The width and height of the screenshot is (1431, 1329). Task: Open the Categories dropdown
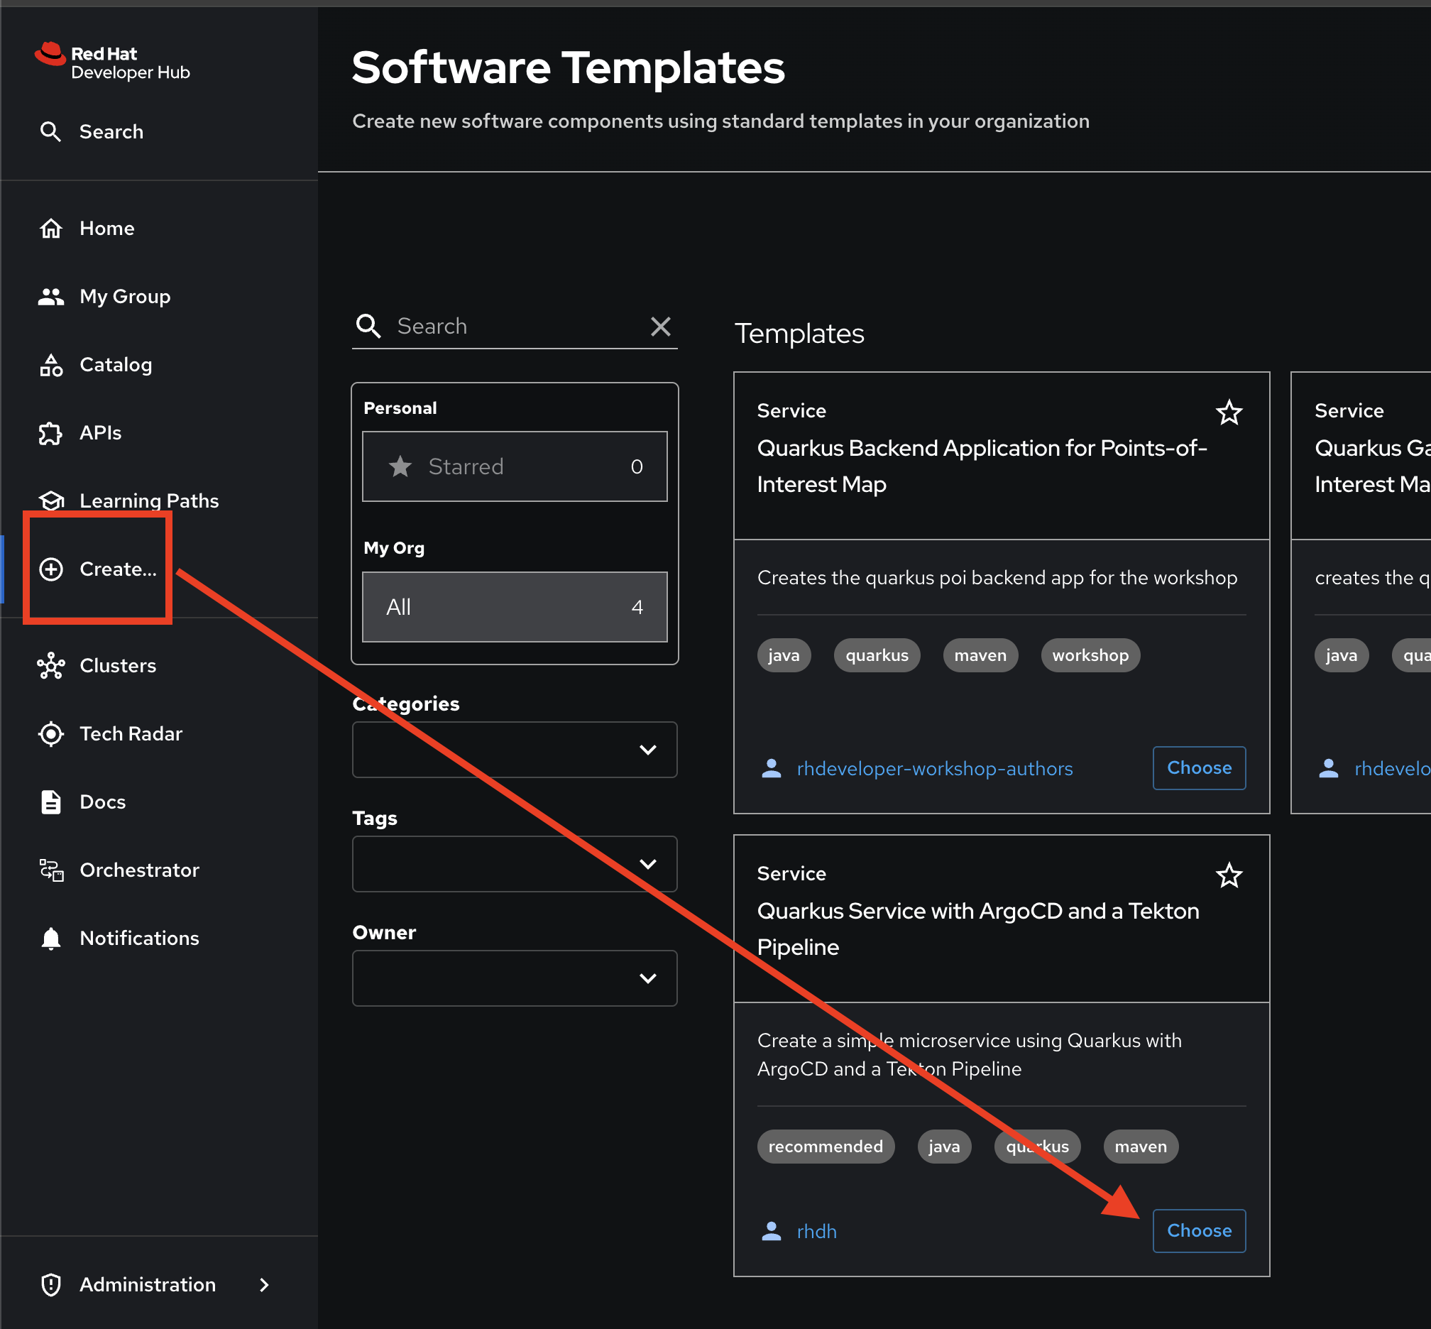[x=515, y=750]
